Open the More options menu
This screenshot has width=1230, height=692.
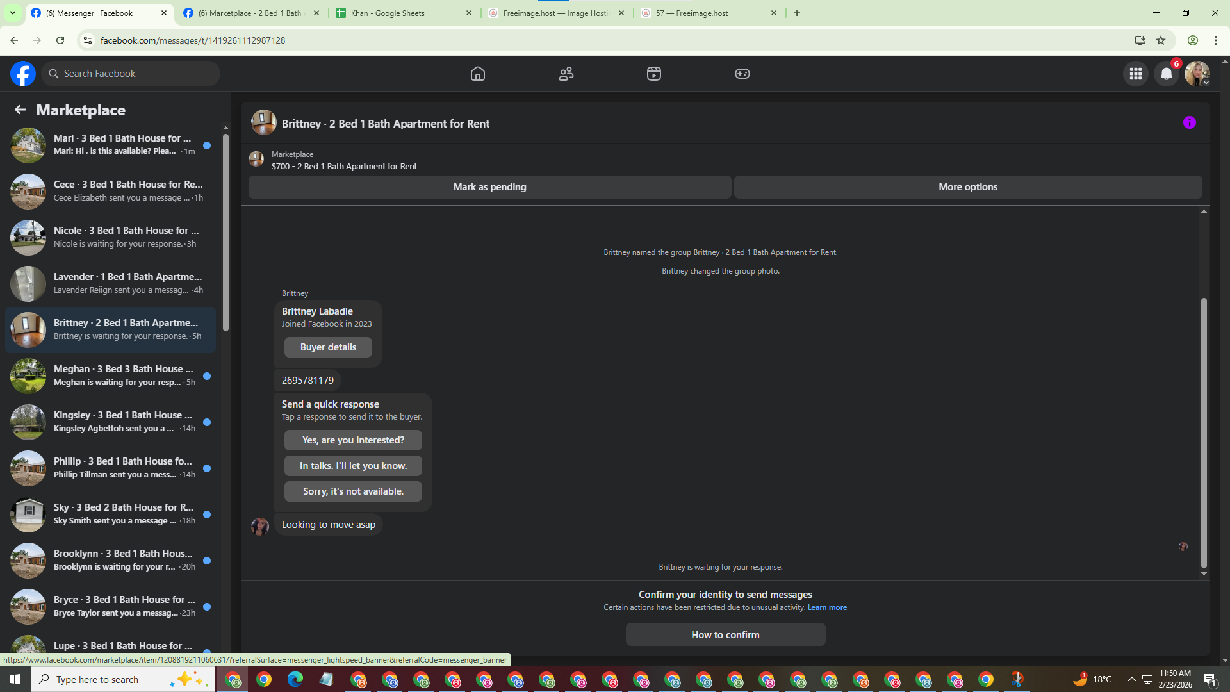(x=967, y=187)
